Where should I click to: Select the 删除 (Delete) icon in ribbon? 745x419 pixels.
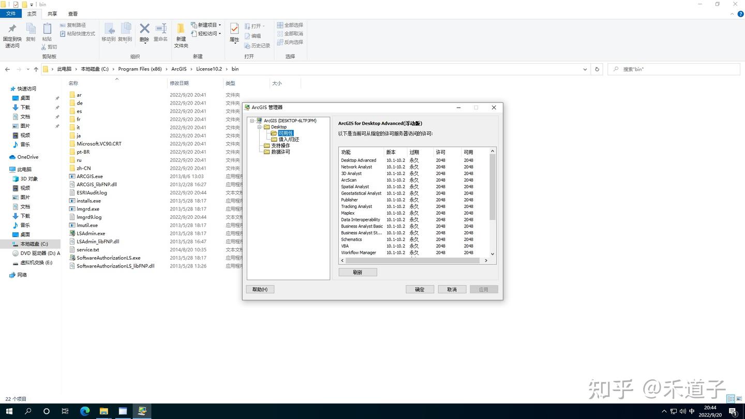click(144, 29)
